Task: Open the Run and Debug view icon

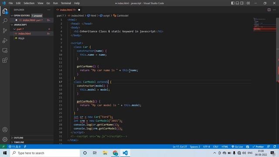Action: tap(5, 41)
